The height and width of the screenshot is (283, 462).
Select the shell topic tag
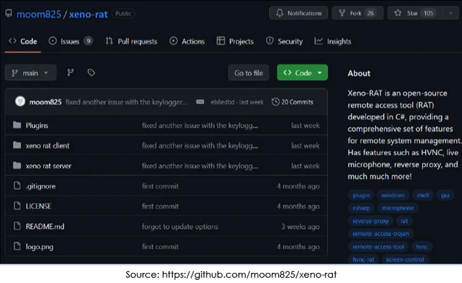point(423,195)
